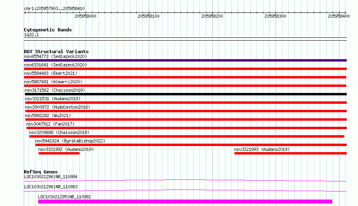Image resolution: width=358 pixels, height=206 pixels.
Task: Click the 1q32.1 cytogenetic band bar
Action: click(x=185, y=39)
